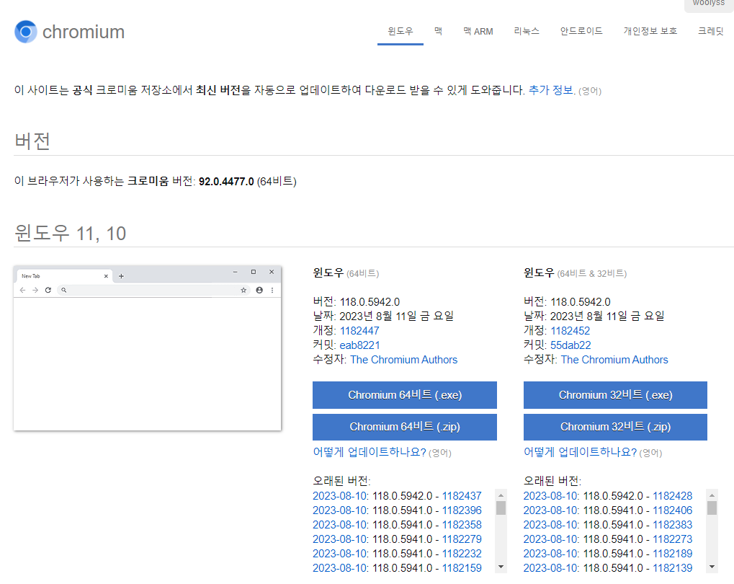Click the browser version 92.0.4477.0 text

(x=226, y=182)
